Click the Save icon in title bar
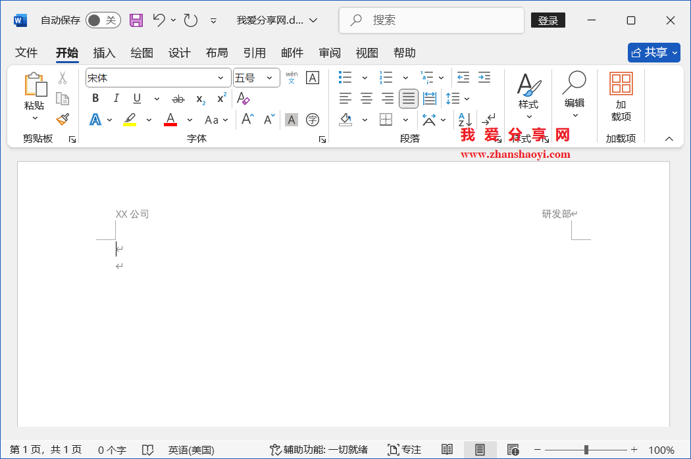Viewport: 691px width, 459px height. point(136,20)
